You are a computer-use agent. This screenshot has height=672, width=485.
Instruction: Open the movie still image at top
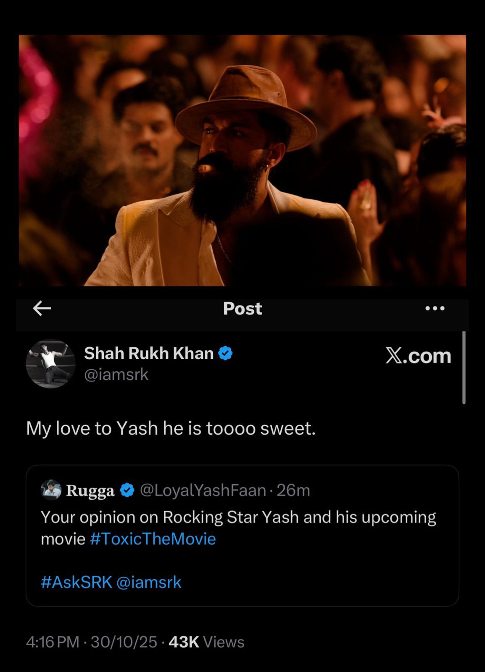(242, 160)
